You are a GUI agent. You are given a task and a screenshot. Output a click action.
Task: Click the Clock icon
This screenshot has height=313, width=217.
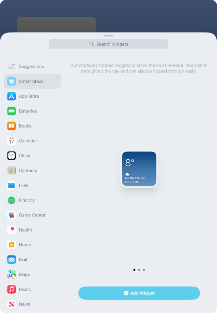pyautogui.click(x=11, y=156)
